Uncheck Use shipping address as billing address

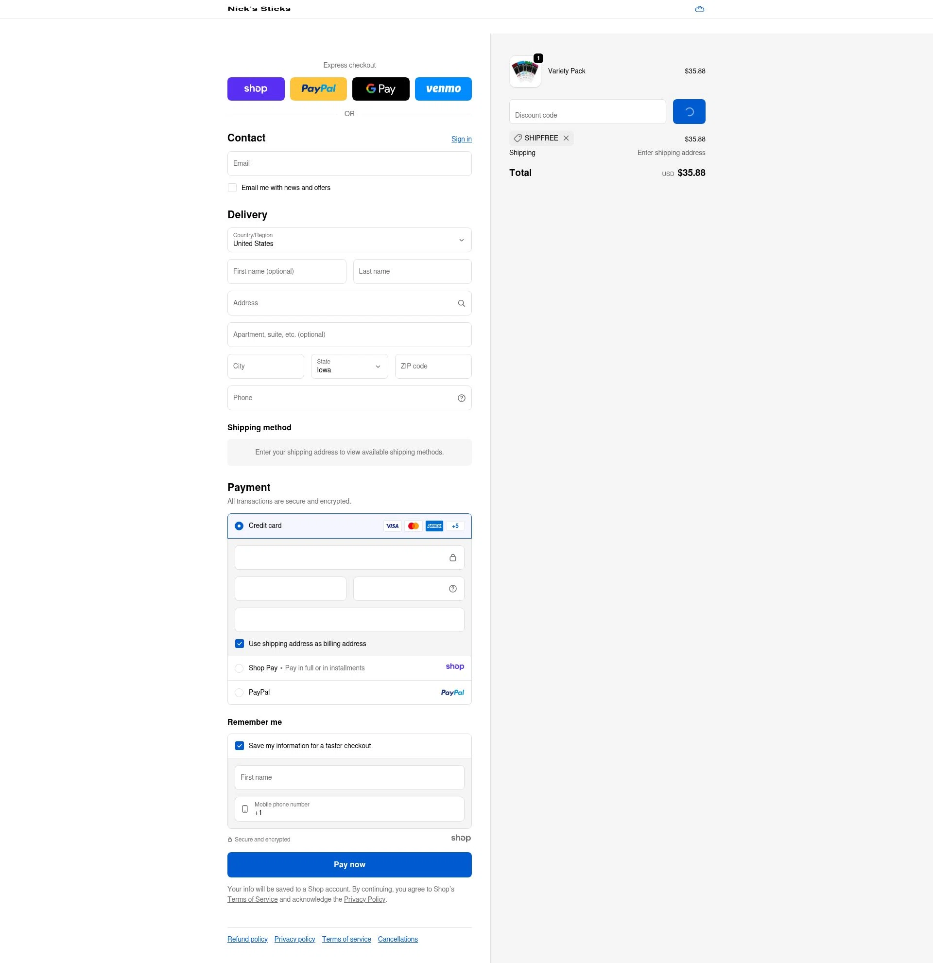point(240,643)
